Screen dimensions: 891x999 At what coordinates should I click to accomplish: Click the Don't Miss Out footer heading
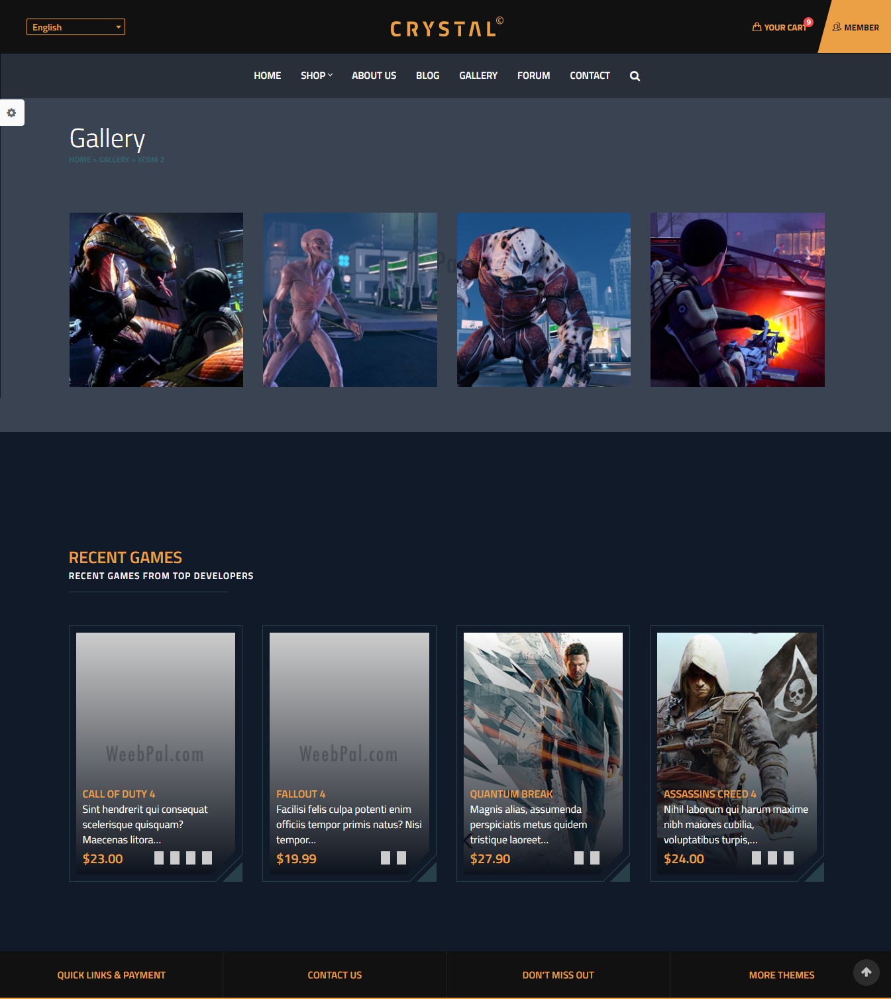tap(558, 975)
